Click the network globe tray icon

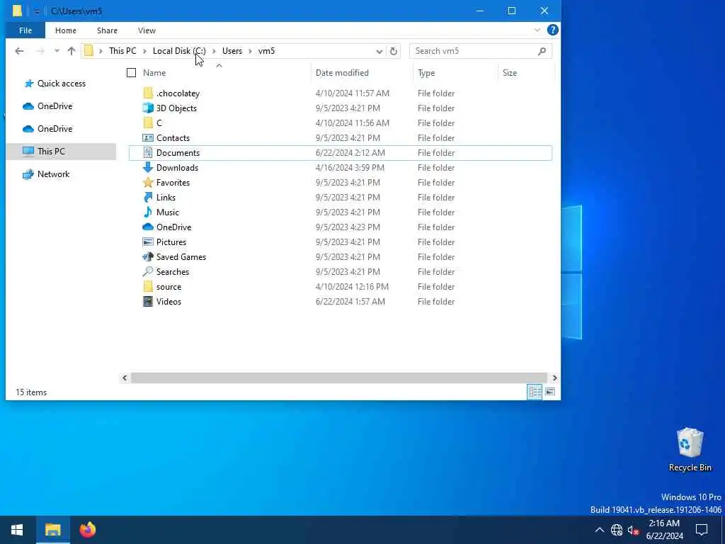click(x=617, y=530)
